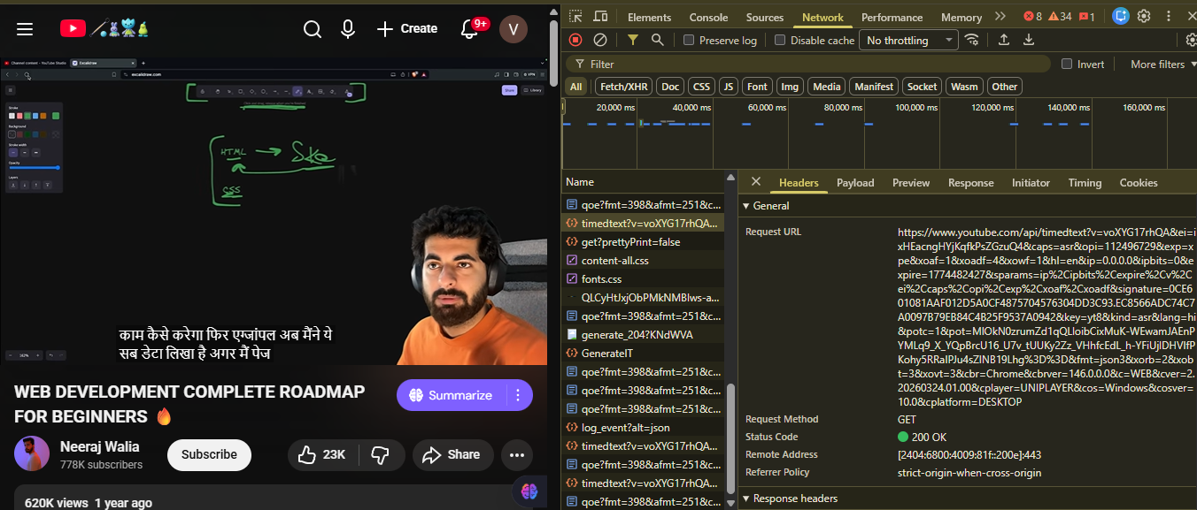Collapse the General headers section
1197x510 pixels.
766,205
